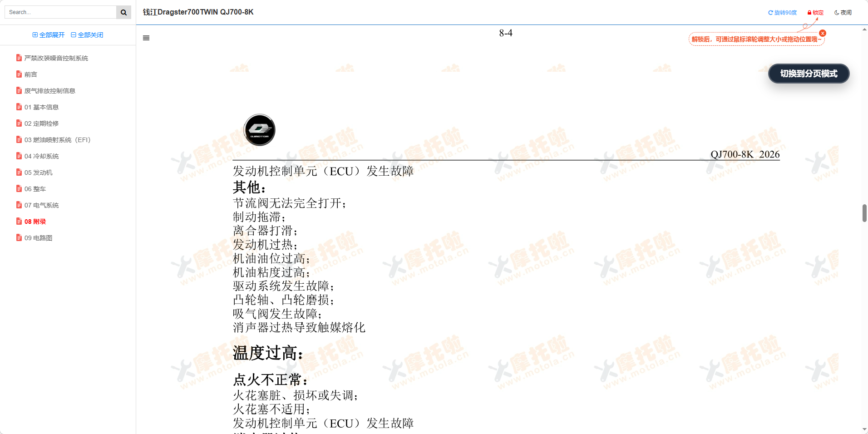Click the document icon beside 09 电路图
This screenshot has height=434, width=868.
[19, 237]
